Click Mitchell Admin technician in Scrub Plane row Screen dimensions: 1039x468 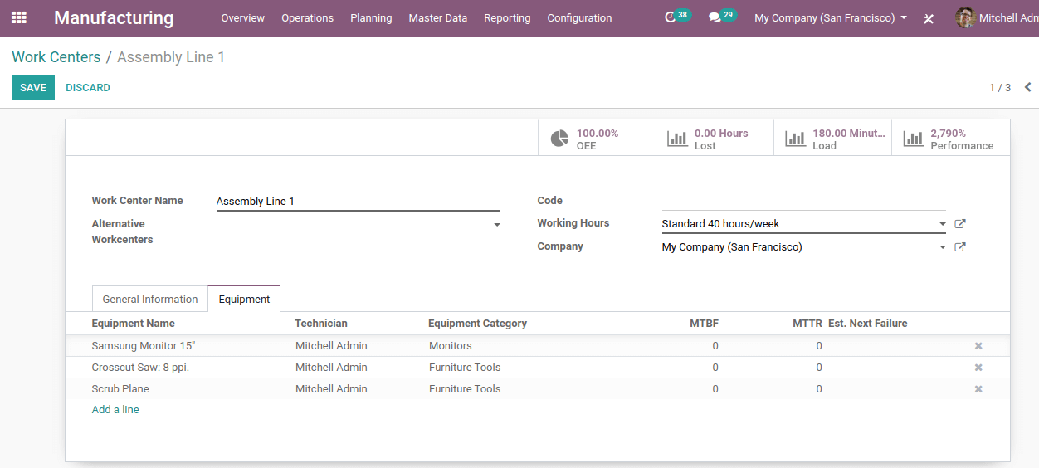(331, 389)
